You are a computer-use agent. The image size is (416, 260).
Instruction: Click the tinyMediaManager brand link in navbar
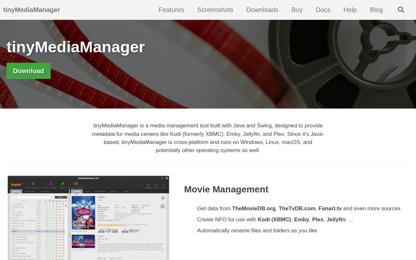[32, 10]
